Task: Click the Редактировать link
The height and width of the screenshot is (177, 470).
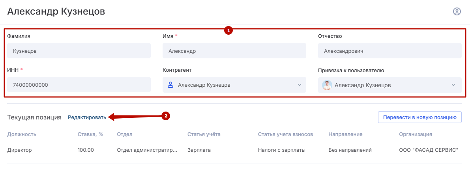Action: click(87, 117)
